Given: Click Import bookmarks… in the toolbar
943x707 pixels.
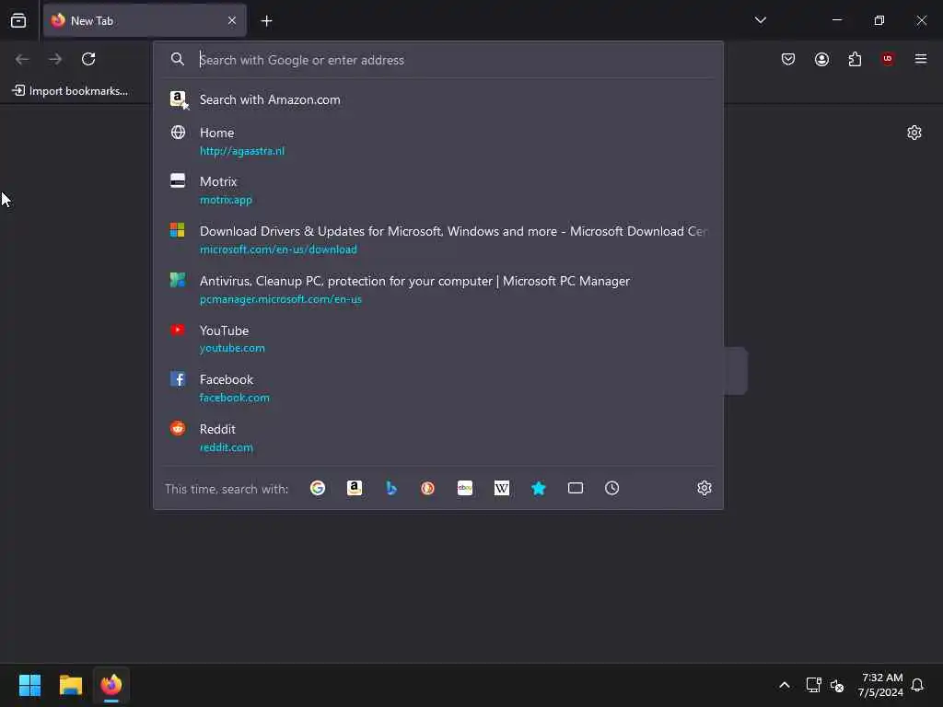Looking at the screenshot, I should coord(70,91).
